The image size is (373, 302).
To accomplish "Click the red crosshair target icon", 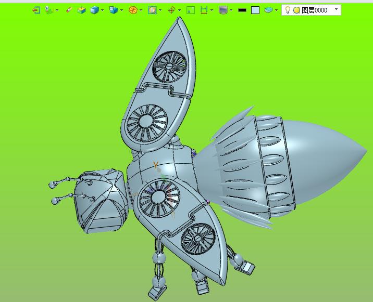I will pos(171,10).
